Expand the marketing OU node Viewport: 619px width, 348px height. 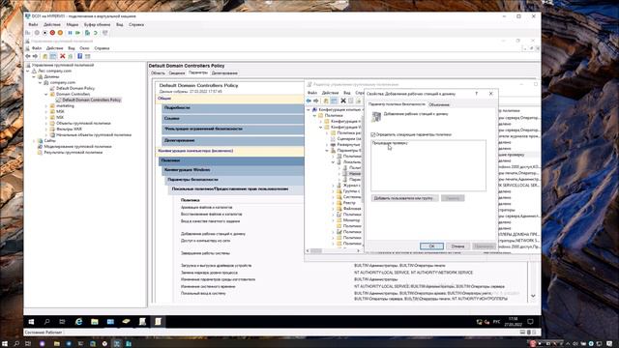click(x=46, y=106)
